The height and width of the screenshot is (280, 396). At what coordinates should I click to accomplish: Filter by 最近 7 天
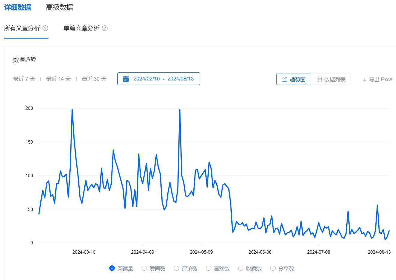pyautogui.click(x=24, y=79)
